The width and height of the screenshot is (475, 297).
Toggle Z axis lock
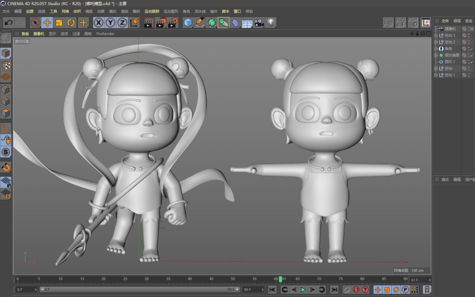122,23
